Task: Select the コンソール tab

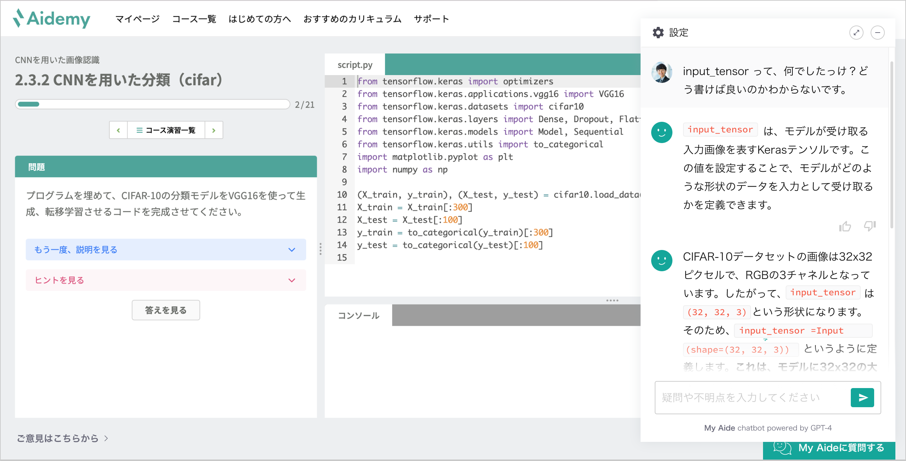Action: click(358, 315)
